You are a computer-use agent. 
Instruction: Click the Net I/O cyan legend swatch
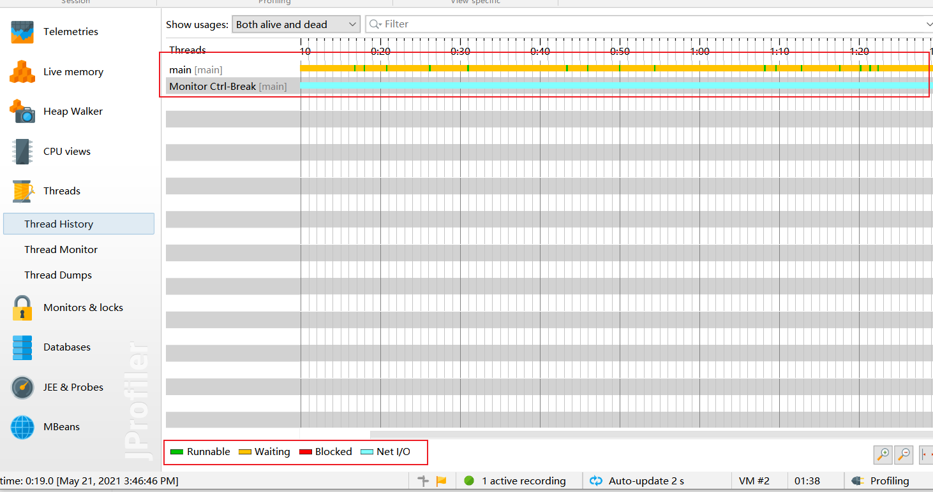(x=367, y=452)
